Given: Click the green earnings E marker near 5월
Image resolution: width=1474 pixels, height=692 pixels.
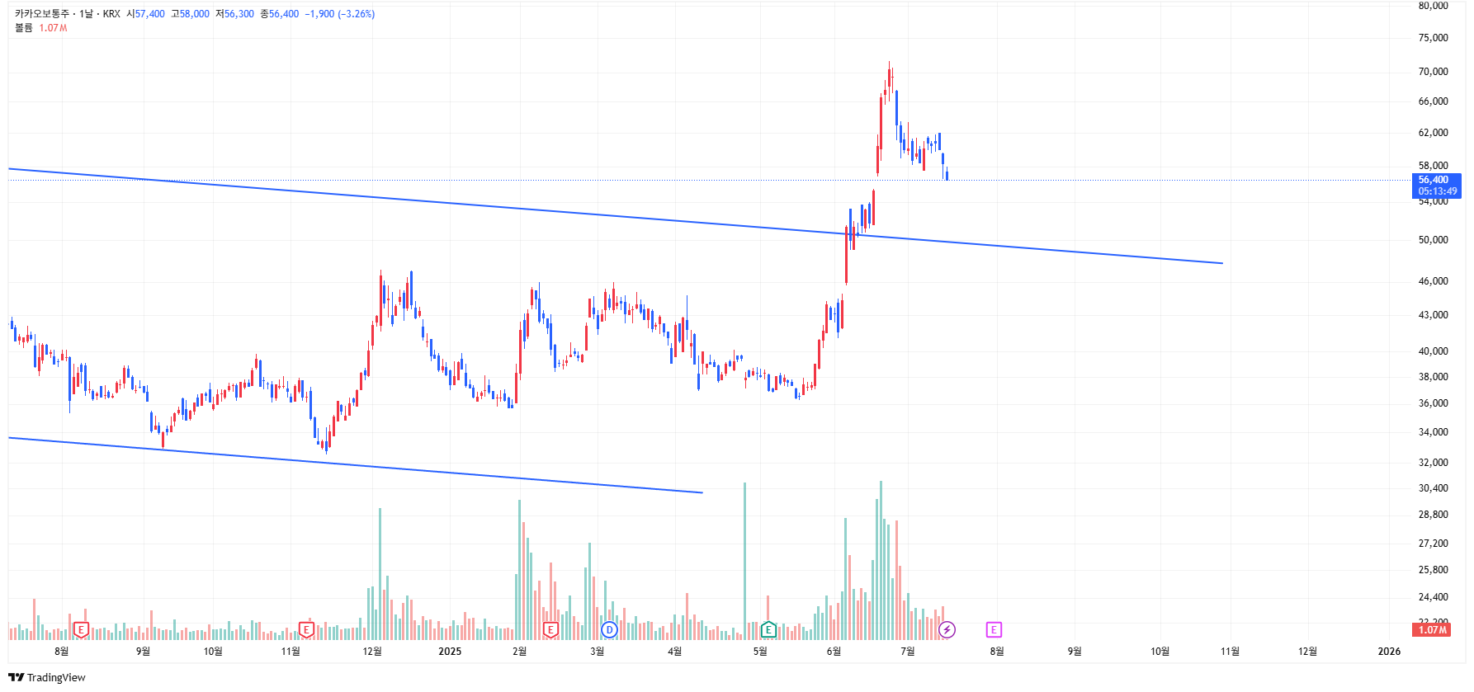Looking at the screenshot, I should click(768, 630).
